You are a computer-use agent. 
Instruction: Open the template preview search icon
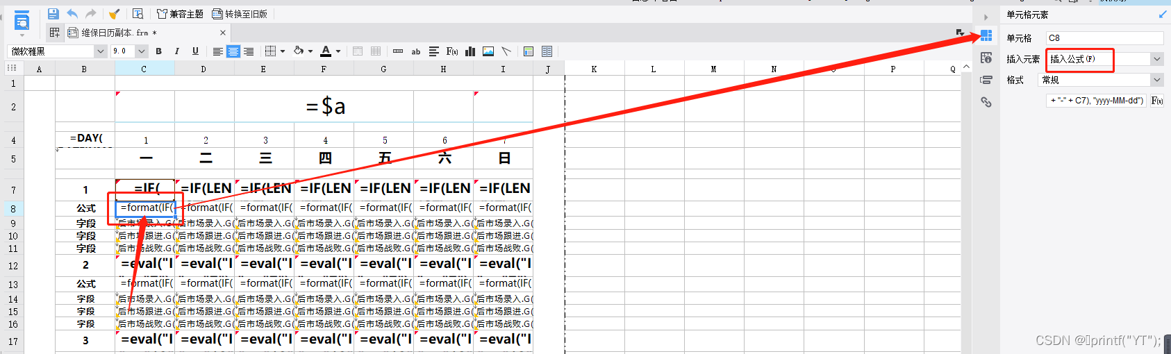[138, 14]
